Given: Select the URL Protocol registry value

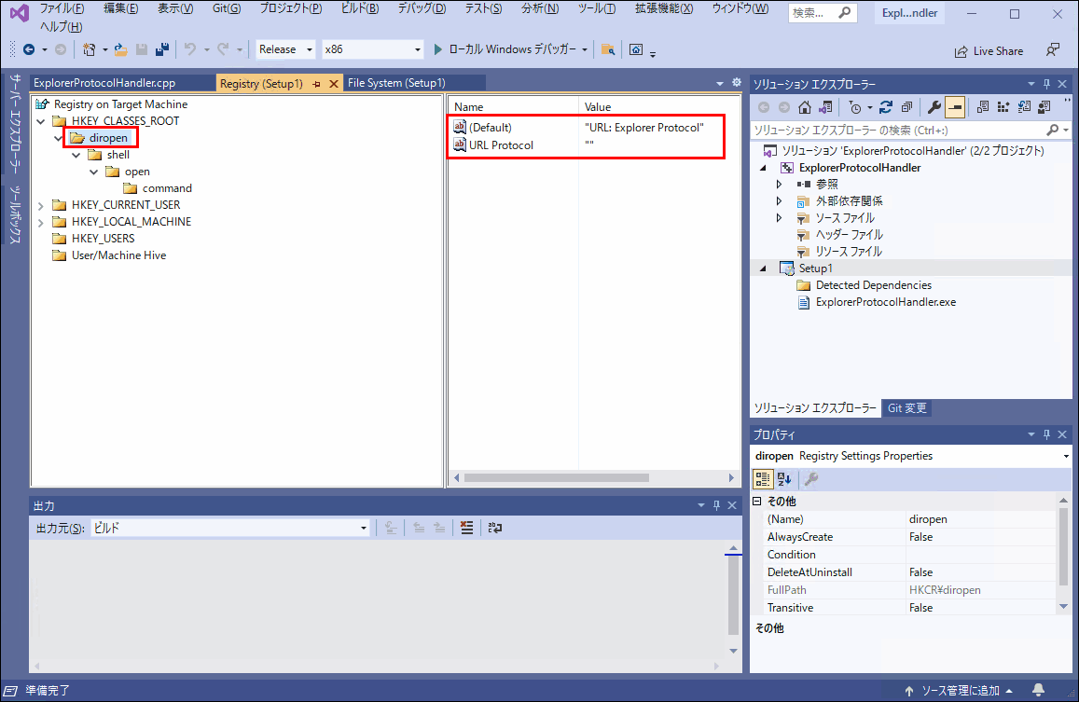Looking at the screenshot, I should (501, 145).
